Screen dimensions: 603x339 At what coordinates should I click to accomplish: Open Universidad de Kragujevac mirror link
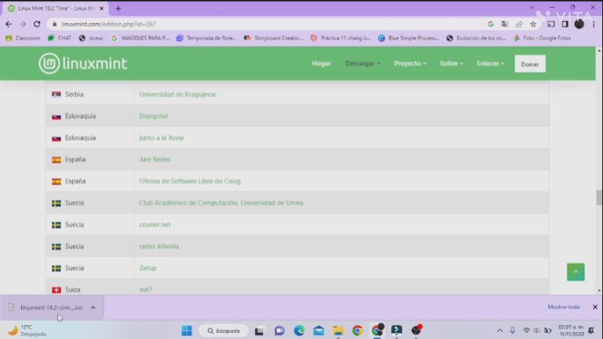point(178,94)
